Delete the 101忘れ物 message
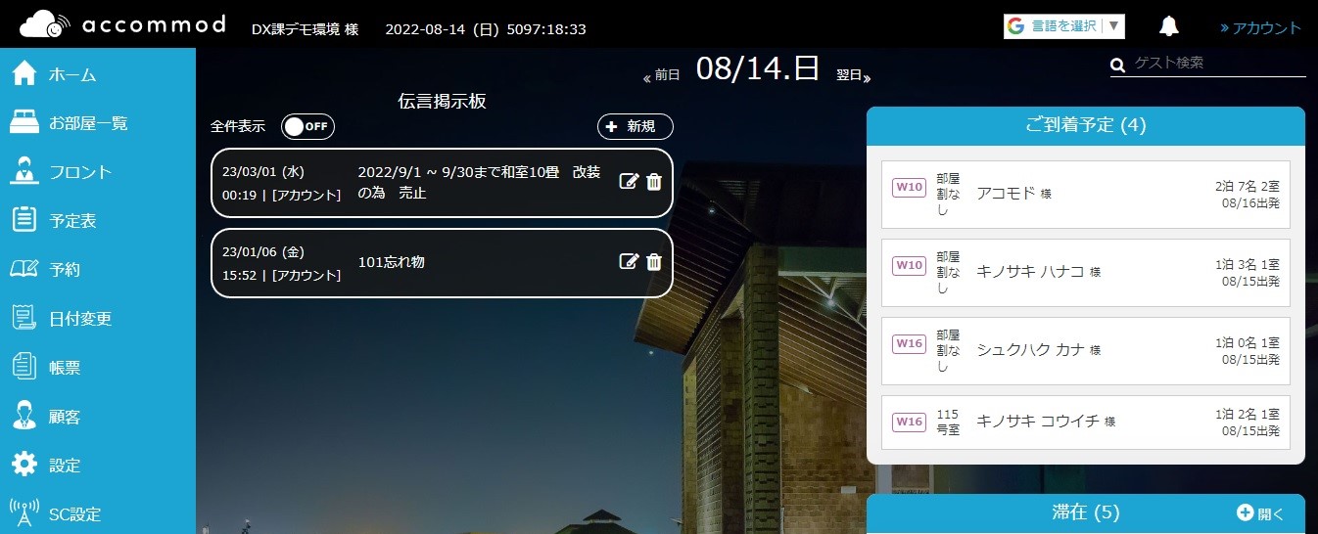The height and width of the screenshot is (534, 1318). [654, 261]
